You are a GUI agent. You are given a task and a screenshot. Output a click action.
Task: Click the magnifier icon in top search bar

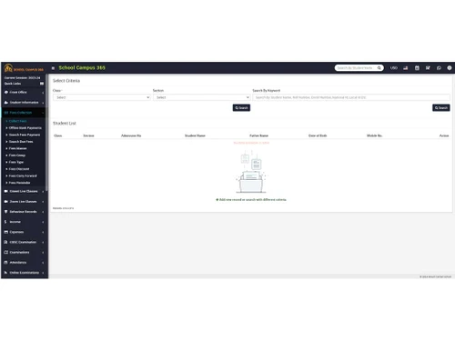[379, 68]
